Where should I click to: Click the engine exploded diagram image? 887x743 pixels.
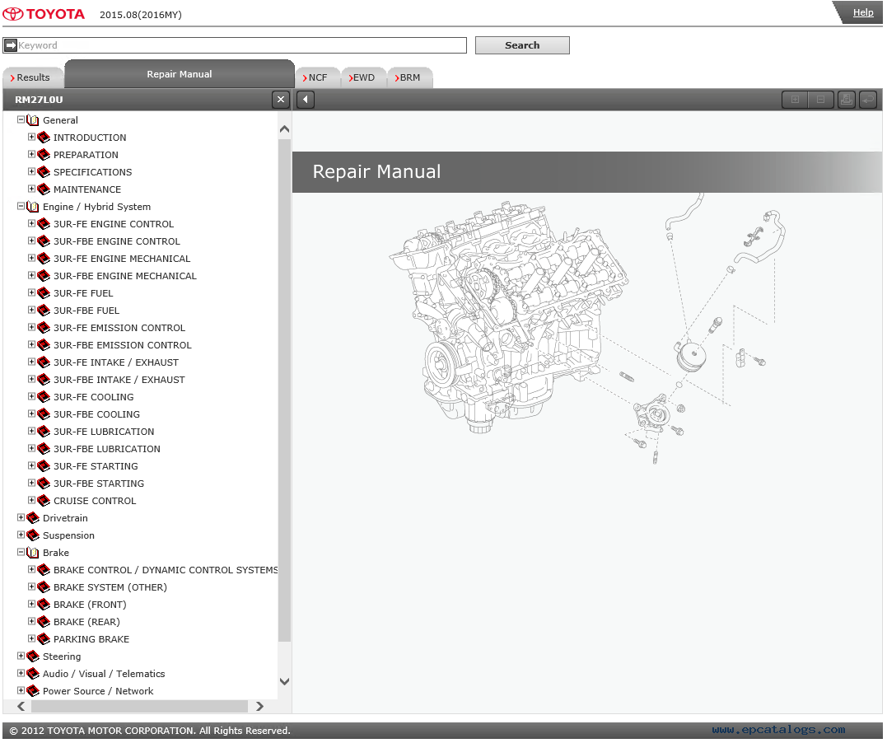tap(586, 329)
